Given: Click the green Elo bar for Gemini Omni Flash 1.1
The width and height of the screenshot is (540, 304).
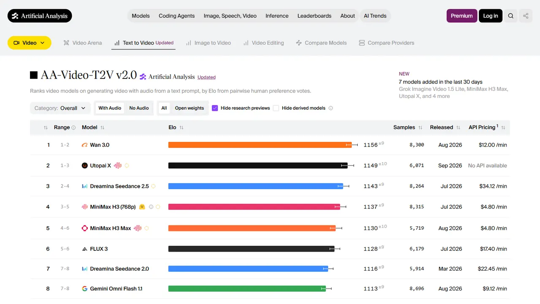Looking at the screenshot, I should coord(247,289).
